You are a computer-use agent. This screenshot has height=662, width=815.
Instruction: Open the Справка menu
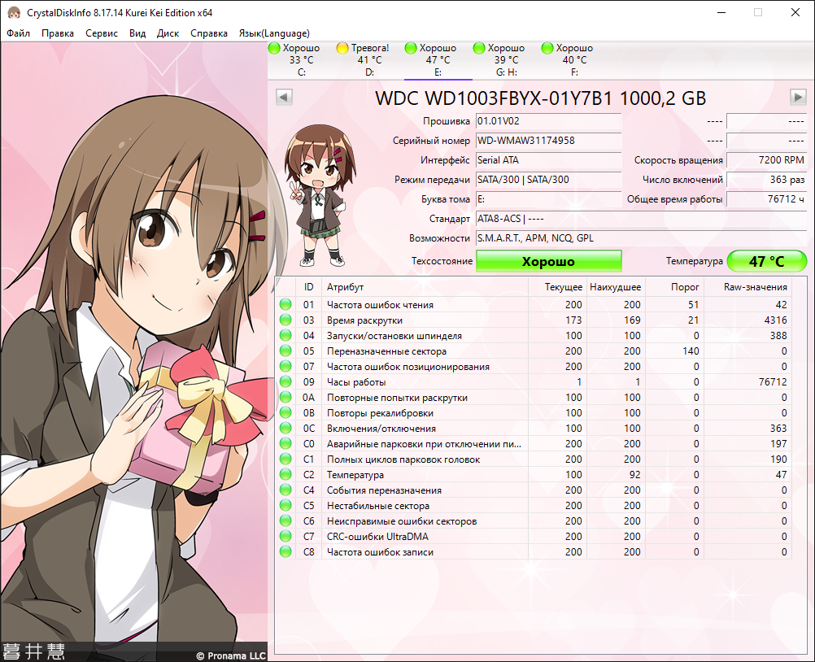(x=209, y=33)
